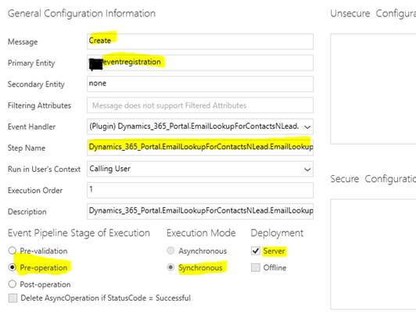Click the Description label

click(x=27, y=212)
